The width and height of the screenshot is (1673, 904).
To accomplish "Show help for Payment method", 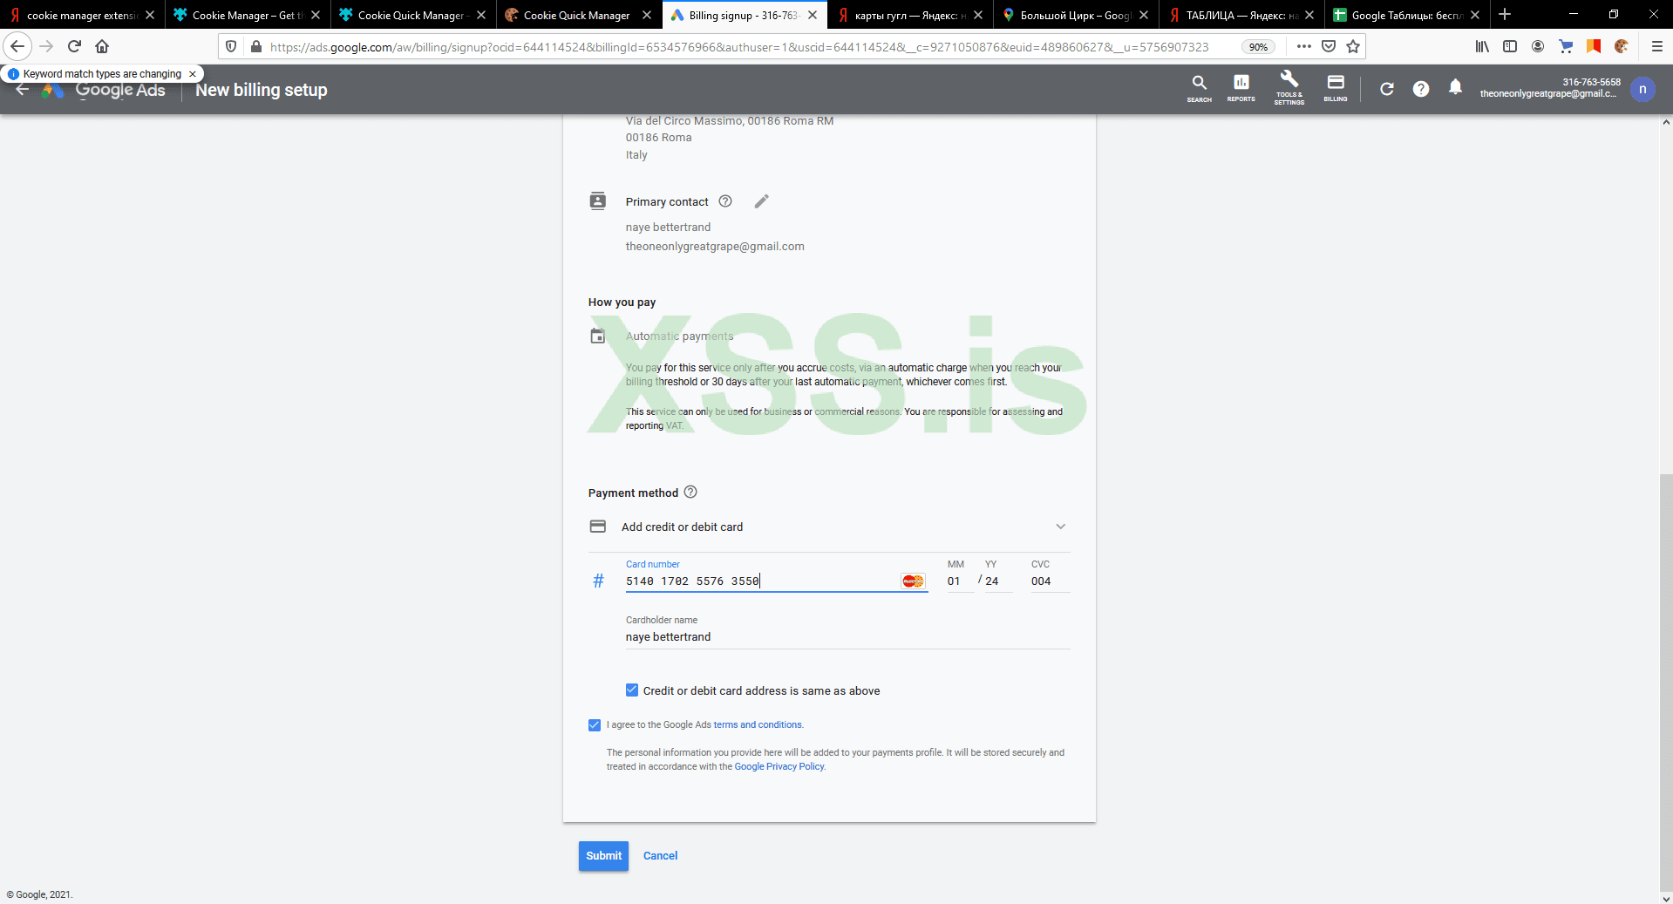I will tap(690, 492).
